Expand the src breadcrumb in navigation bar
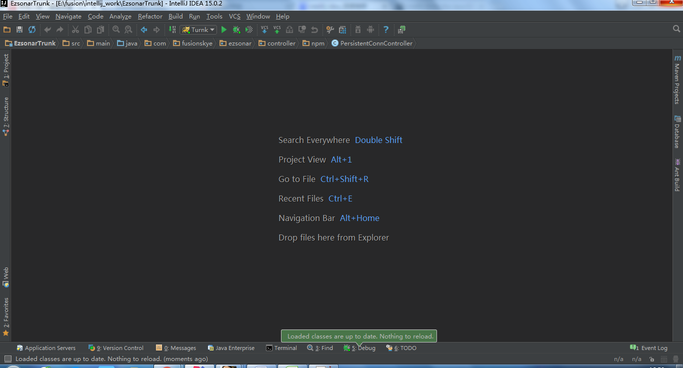The height and width of the screenshot is (368, 683). (x=71, y=43)
